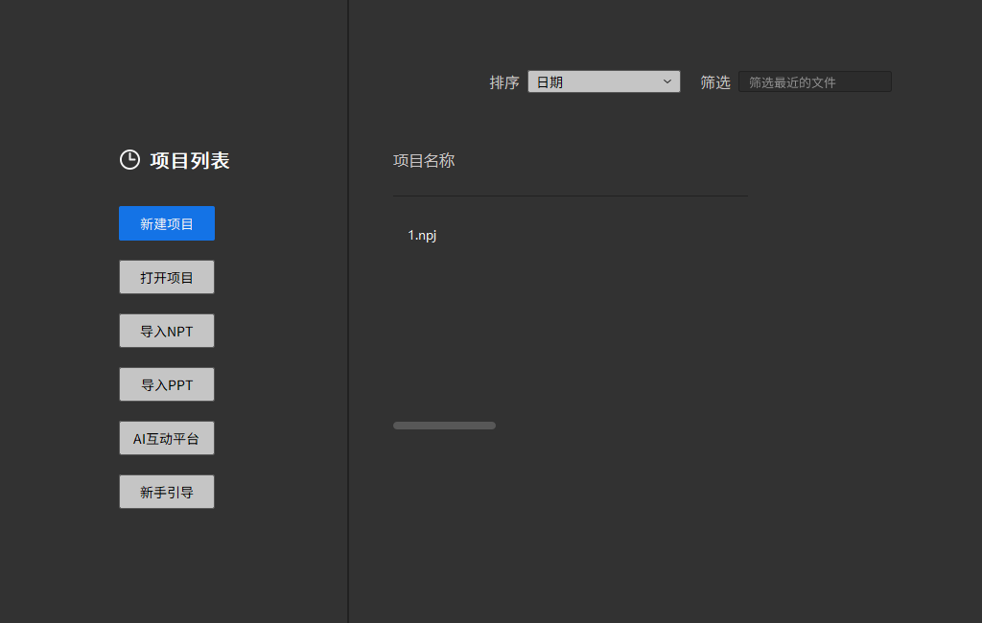Open a recent project named 1.npj

(x=423, y=234)
